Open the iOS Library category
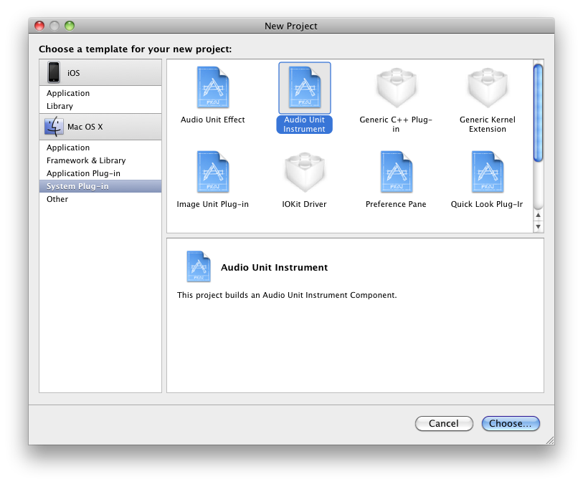The width and height of the screenshot is (583, 484). pos(100,106)
